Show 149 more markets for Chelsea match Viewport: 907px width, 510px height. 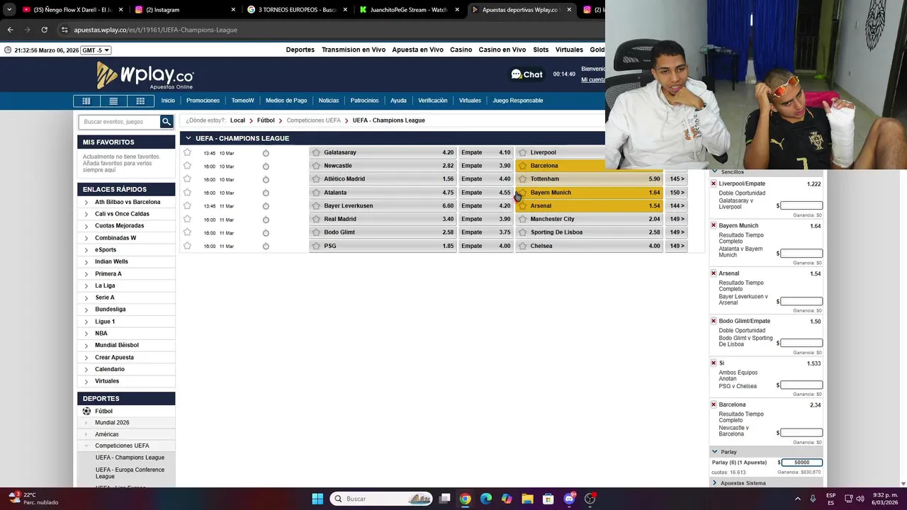(x=677, y=246)
